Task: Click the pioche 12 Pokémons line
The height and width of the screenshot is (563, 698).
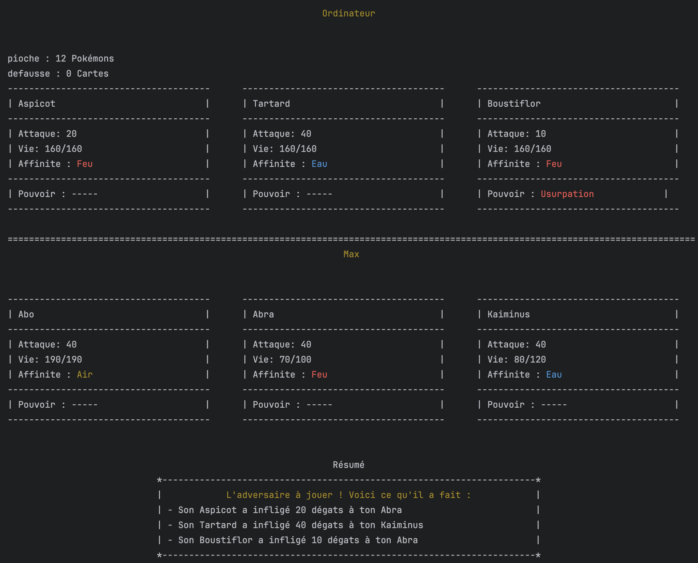Action: click(x=61, y=58)
